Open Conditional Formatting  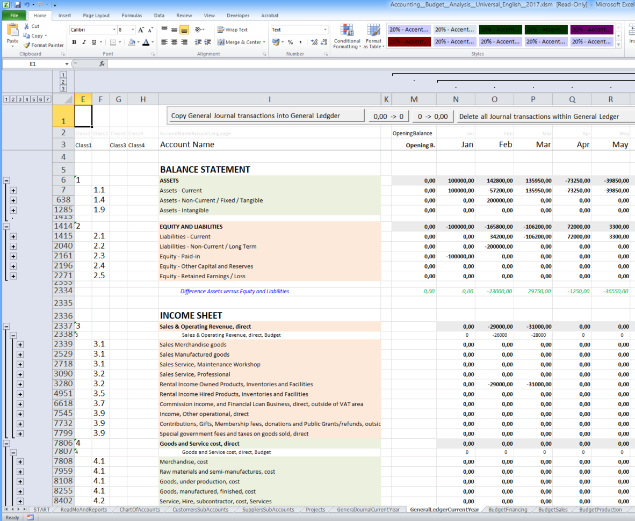click(x=347, y=36)
